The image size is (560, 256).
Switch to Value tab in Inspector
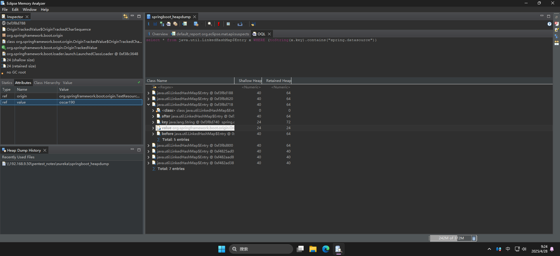click(x=67, y=83)
